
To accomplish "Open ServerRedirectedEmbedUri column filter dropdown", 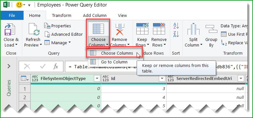I will pyautogui.click(x=241, y=79).
